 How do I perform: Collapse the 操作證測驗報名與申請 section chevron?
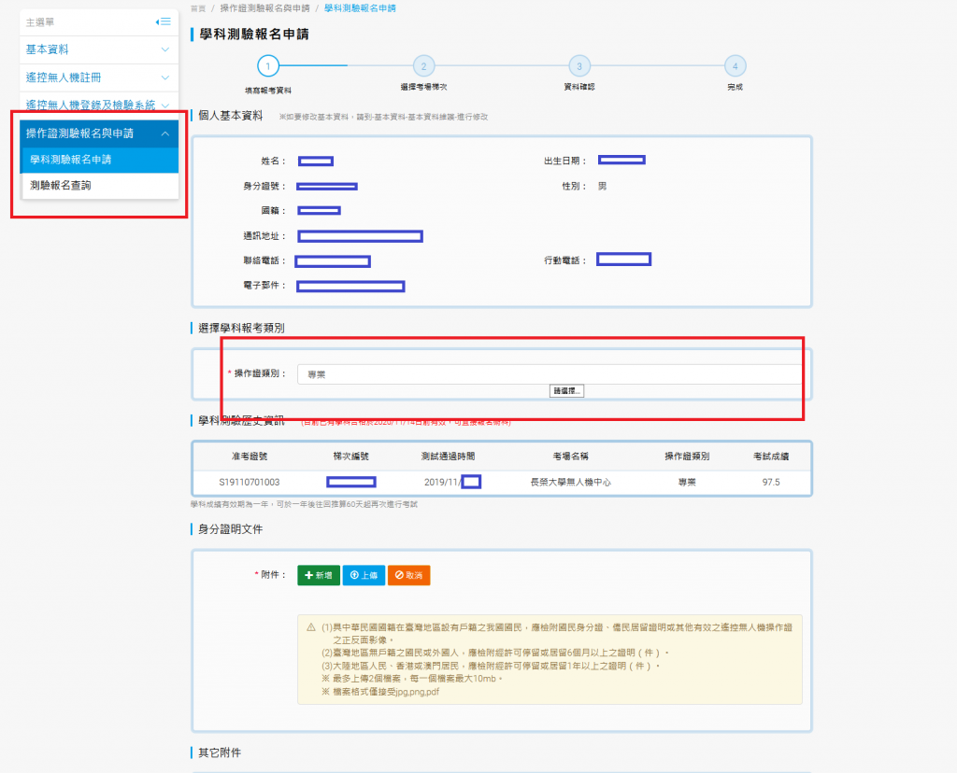coord(164,134)
